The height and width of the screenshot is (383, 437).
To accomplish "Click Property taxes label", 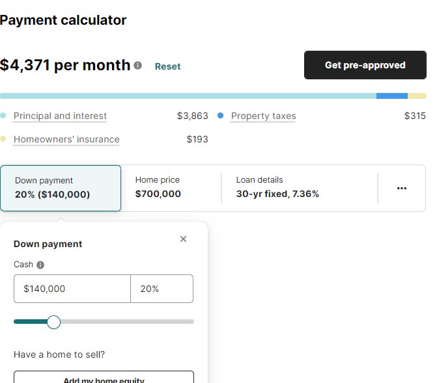I will (x=263, y=116).
